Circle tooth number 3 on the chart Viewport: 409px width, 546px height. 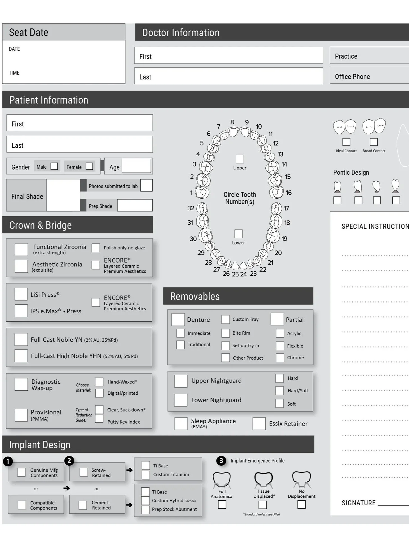pos(206,168)
